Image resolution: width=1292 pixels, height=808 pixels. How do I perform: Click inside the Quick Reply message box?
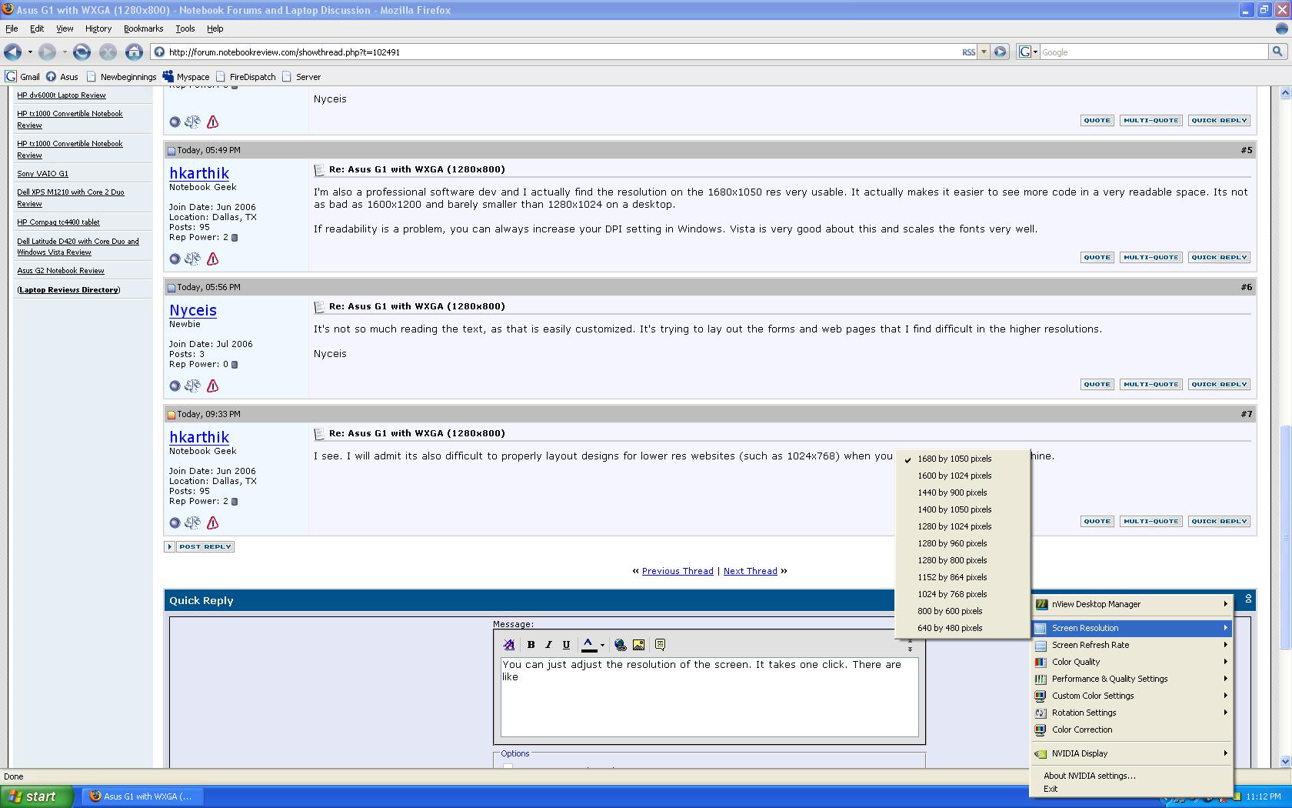pos(709,704)
